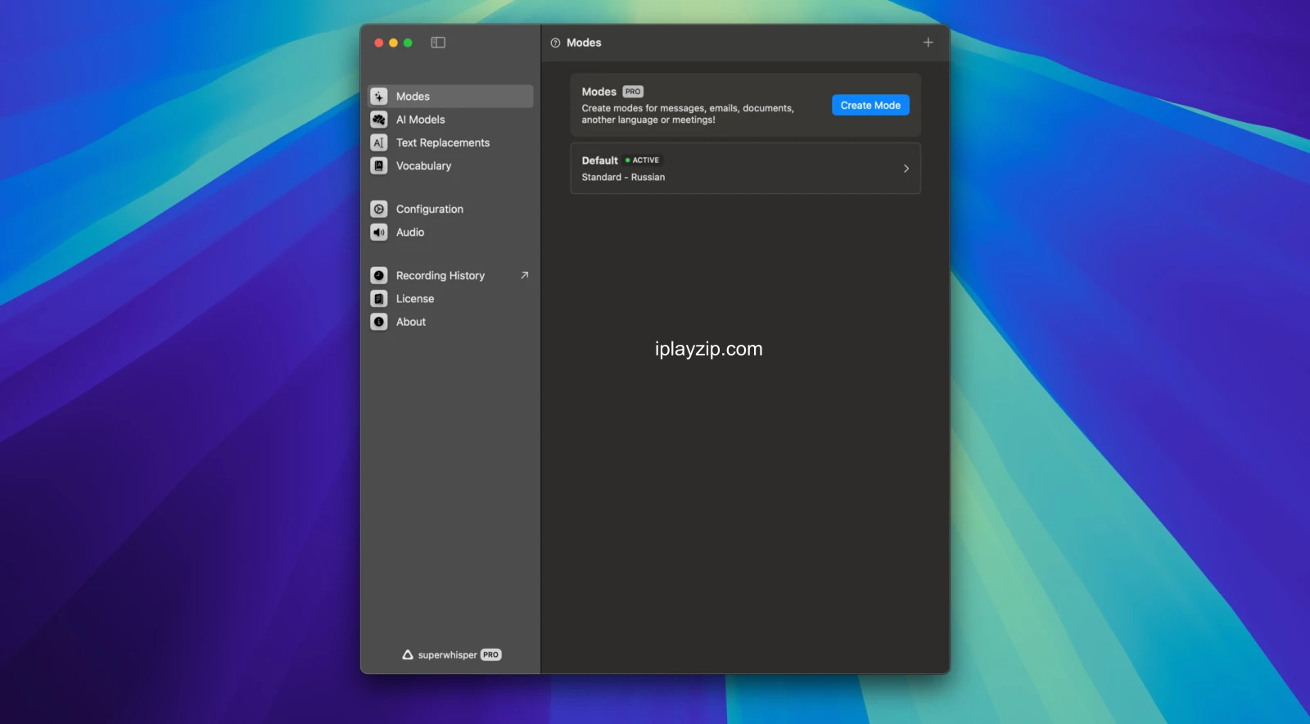Expand the Default mode chevron
The height and width of the screenshot is (724, 1310).
pos(906,168)
